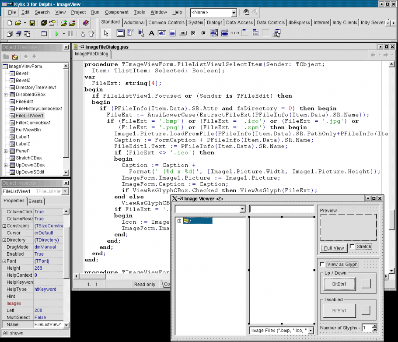Switch to the Events tab in Inspector
Image resolution: width=398 pixels, height=342 pixels.
point(35,201)
